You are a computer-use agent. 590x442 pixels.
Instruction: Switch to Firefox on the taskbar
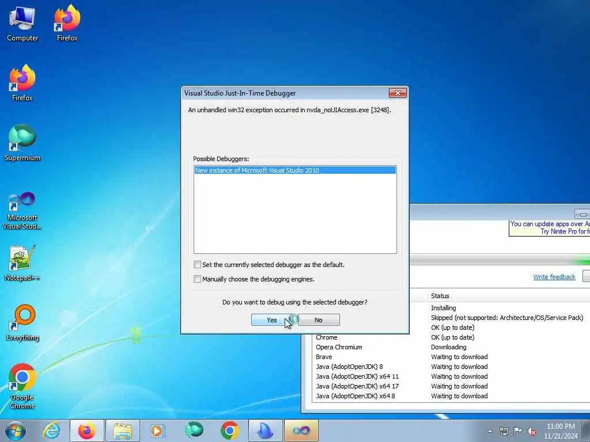pyautogui.click(x=86, y=430)
